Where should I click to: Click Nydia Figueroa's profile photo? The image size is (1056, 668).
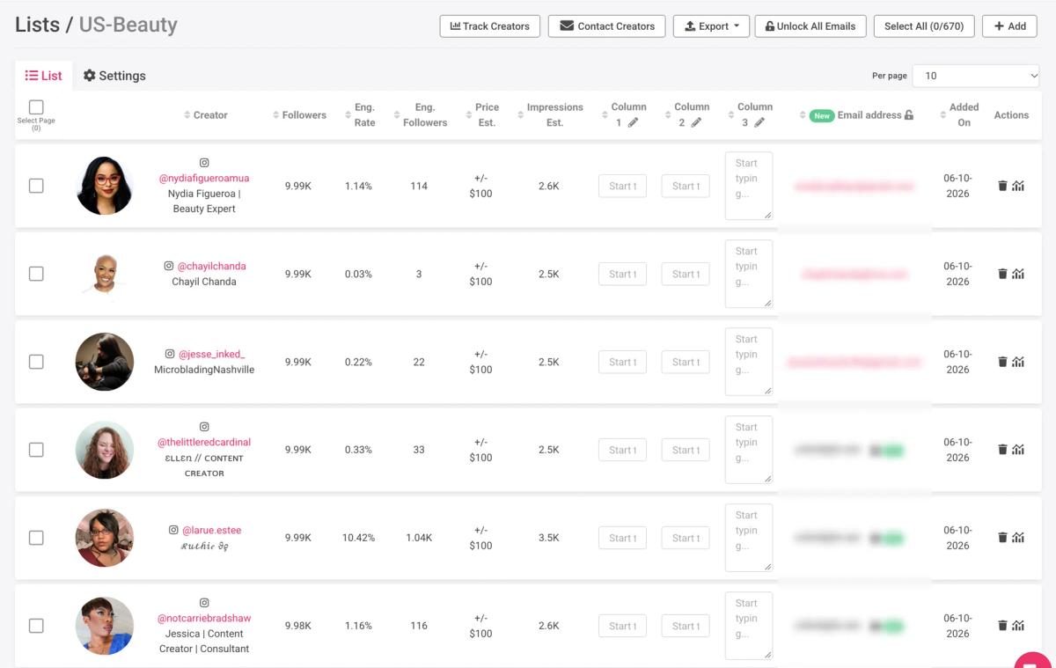(x=105, y=186)
